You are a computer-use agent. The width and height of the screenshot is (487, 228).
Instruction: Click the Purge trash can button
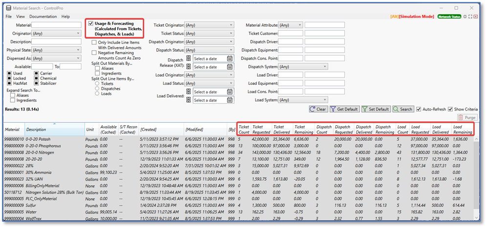[467, 117]
